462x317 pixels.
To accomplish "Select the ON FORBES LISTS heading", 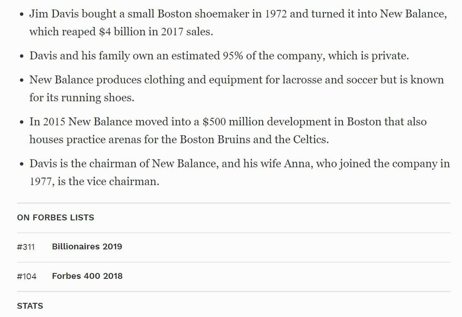I will (x=55, y=218).
